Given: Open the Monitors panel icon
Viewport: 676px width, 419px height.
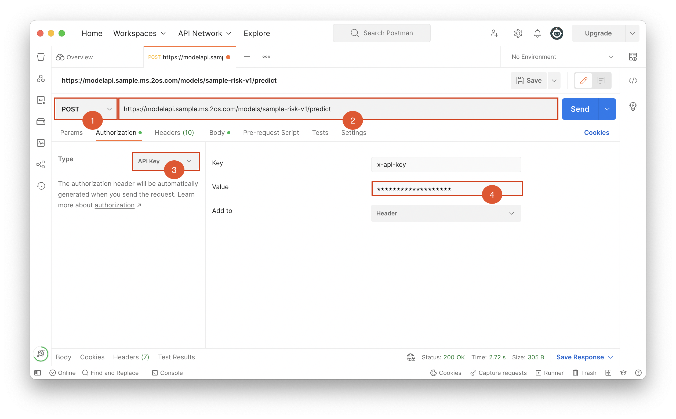Looking at the screenshot, I should tap(41, 143).
